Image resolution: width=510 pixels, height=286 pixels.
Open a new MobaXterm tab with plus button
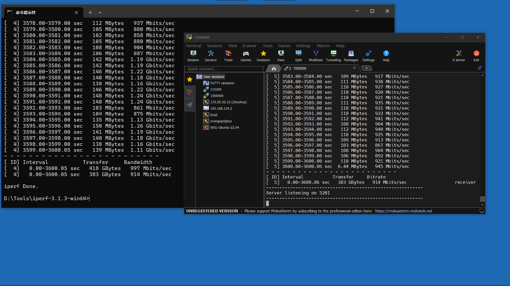(x=367, y=68)
